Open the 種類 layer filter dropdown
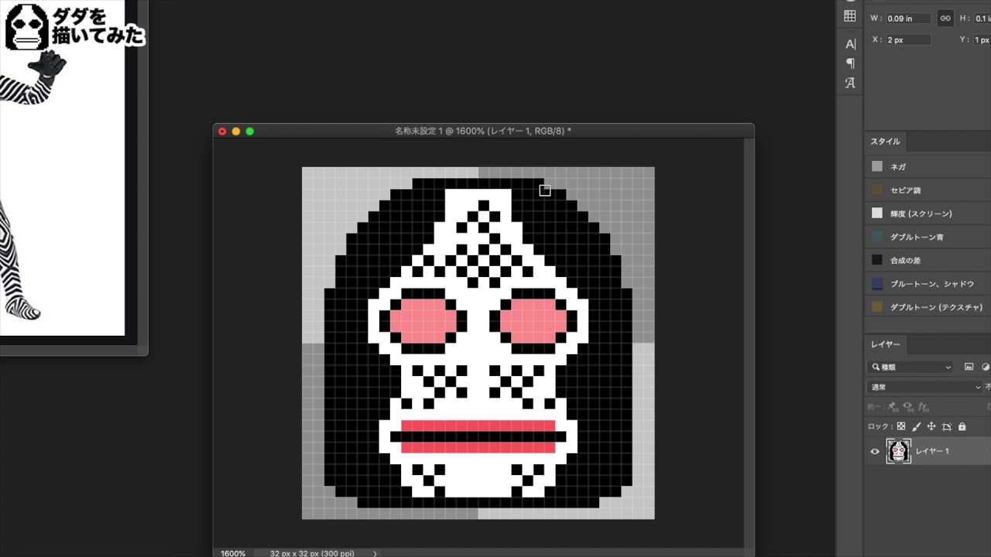The image size is (991, 557). 911,367
